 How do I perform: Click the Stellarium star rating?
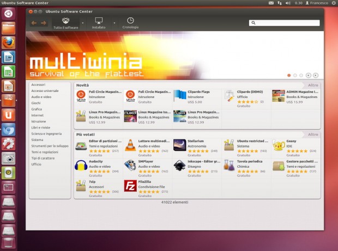click(x=198, y=151)
